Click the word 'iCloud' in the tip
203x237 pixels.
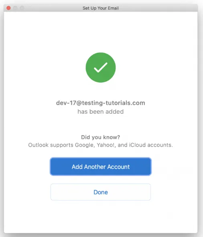coord(137,145)
